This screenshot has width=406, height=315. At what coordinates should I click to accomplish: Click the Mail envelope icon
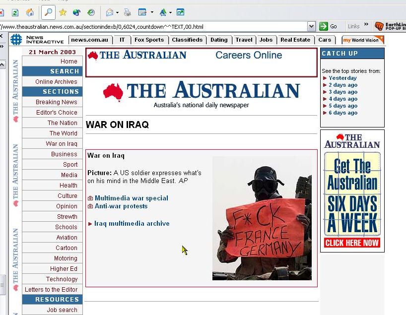tap(109, 12)
